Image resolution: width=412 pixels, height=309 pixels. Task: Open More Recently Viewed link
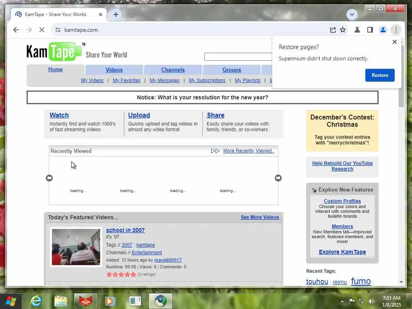pyautogui.click(x=249, y=151)
